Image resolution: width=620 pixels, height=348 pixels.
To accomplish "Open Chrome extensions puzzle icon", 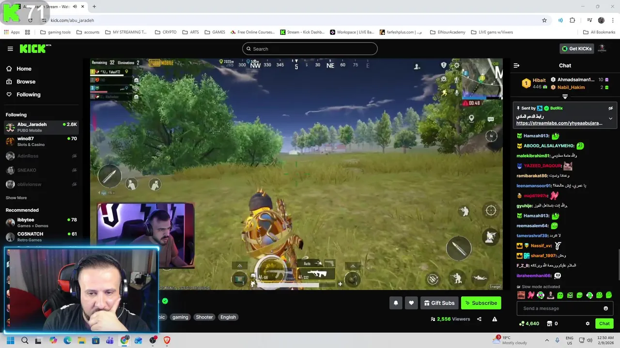I will (x=573, y=20).
